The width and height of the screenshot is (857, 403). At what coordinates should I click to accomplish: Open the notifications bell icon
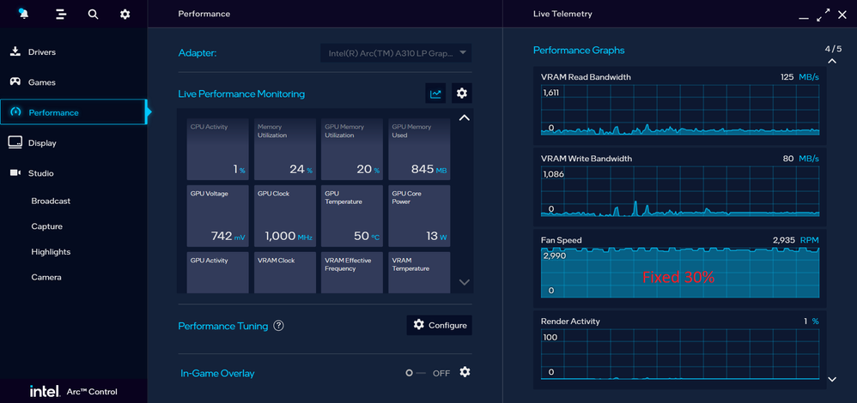click(23, 15)
